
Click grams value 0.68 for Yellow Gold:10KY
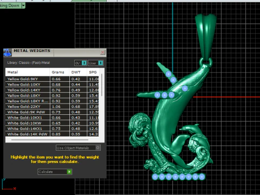tap(56, 84)
